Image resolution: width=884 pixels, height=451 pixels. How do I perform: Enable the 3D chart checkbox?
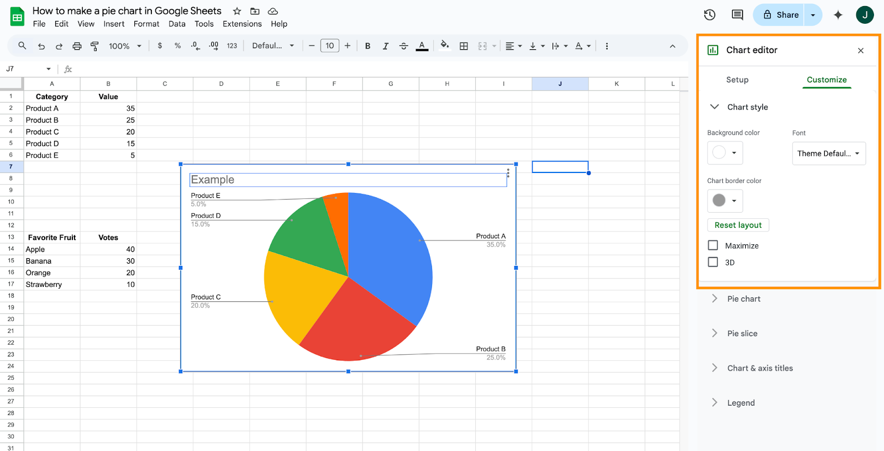click(713, 262)
